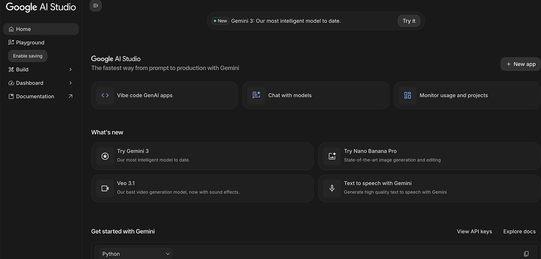This screenshot has width=541, height=259.
Task: Expand the Dashboard menu chevron
Action: pyautogui.click(x=70, y=83)
